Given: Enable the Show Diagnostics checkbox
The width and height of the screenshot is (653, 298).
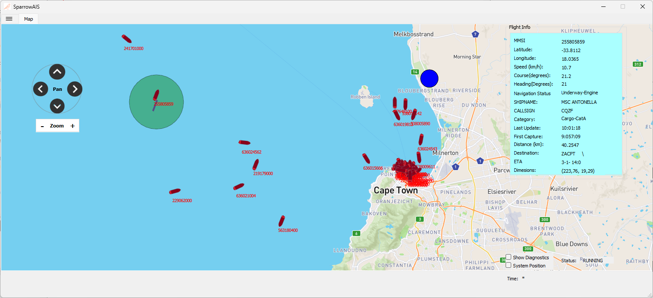Looking at the screenshot, I should 509,257.
